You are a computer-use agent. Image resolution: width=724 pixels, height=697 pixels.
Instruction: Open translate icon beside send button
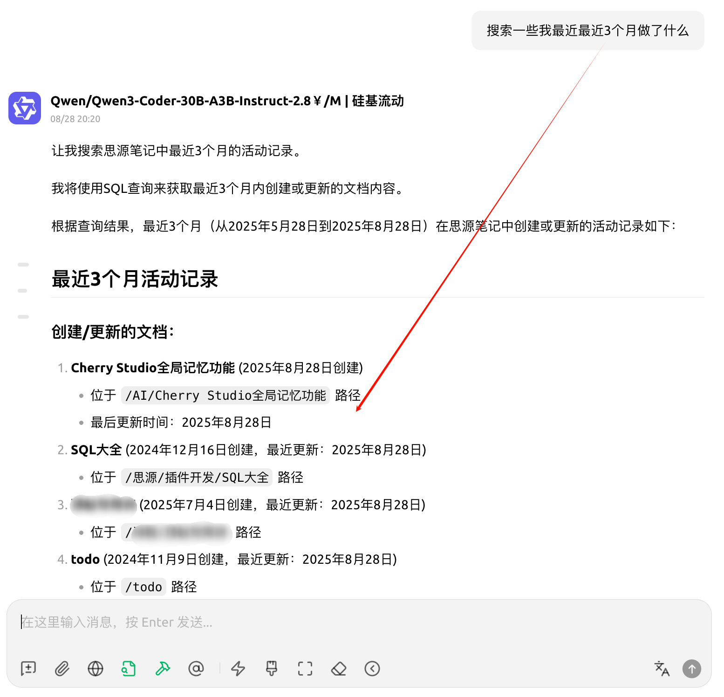click(x=662, y=669)
